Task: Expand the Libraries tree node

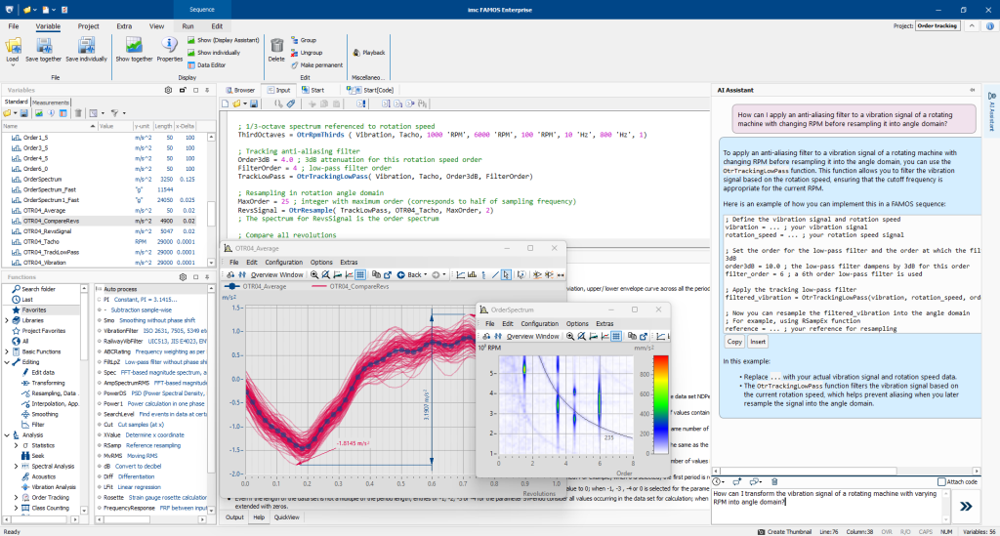Action: pyautogui.click(x=7, y=320)
